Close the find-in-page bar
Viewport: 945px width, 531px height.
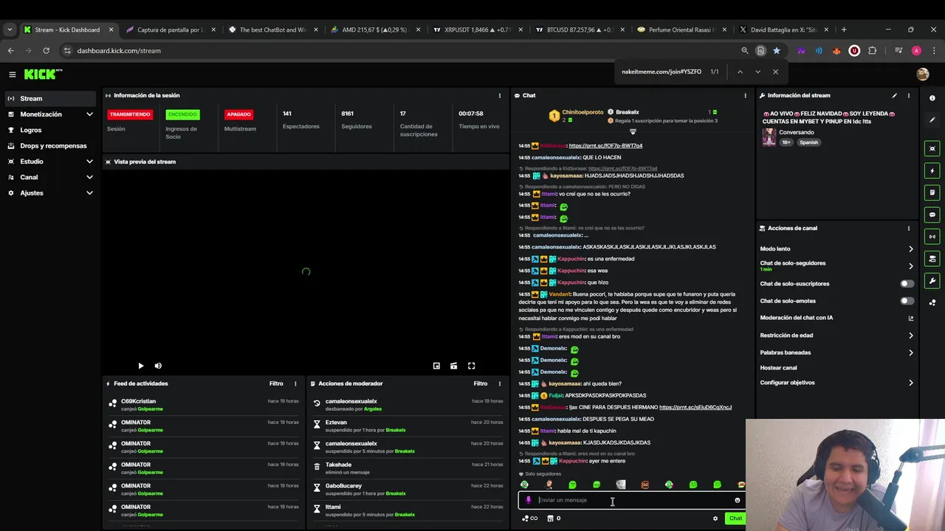[x=775, y=72]
